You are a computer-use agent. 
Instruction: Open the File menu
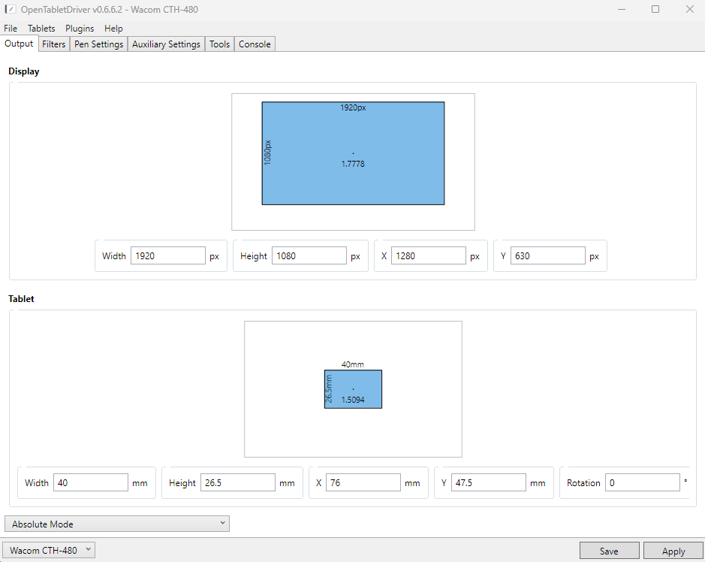pos(11,29)
